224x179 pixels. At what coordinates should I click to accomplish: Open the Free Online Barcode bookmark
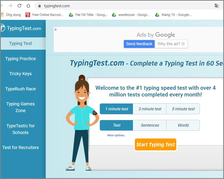click(x=45, y=15)
